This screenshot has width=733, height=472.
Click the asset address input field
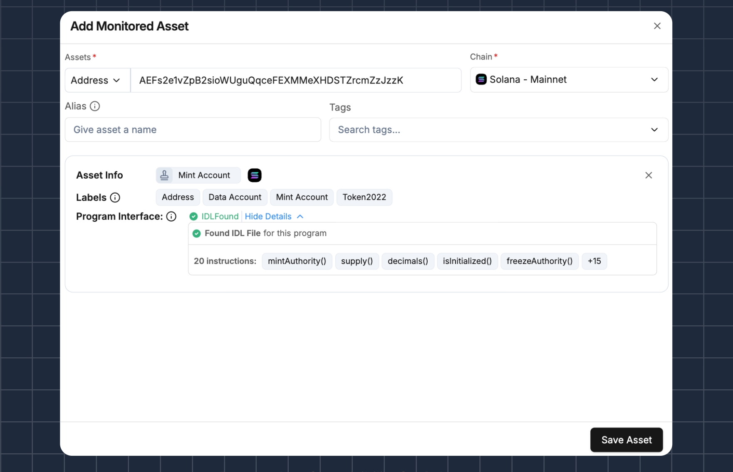click(295, 80)
